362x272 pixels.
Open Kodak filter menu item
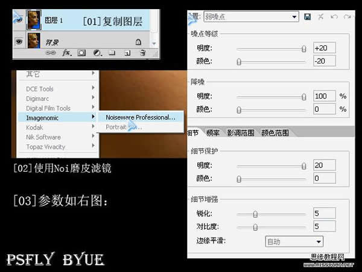click(58, 127)
